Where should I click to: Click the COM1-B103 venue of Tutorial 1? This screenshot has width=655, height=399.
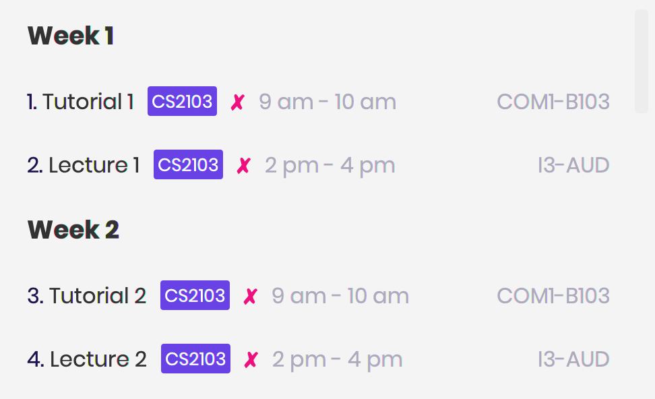[553, 102]
